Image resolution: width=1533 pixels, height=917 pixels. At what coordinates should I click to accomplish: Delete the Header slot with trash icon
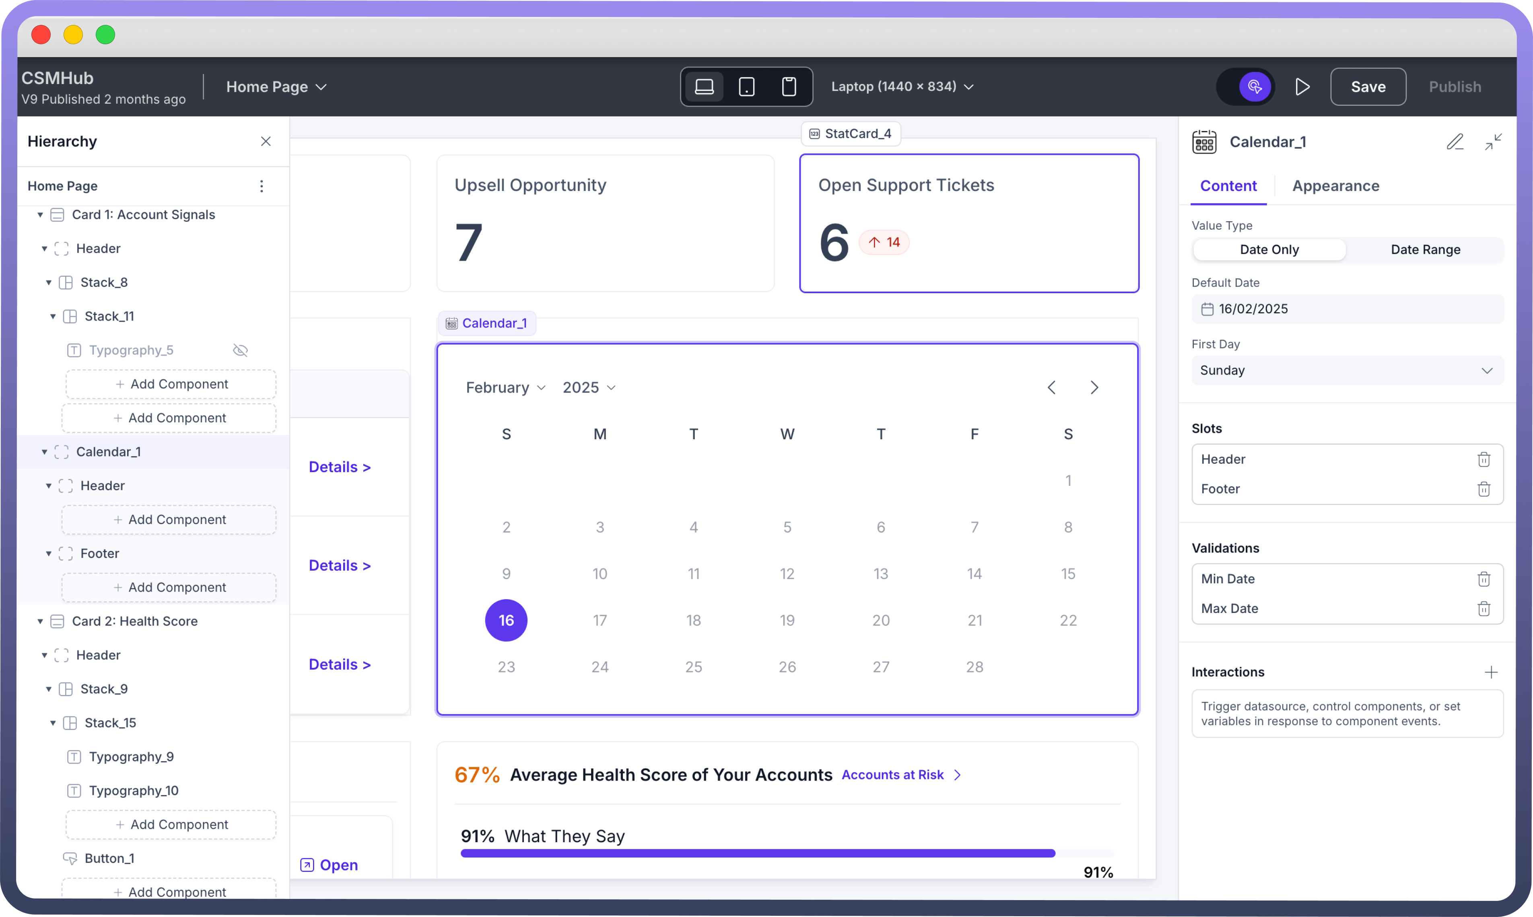tap(1484, 459)
